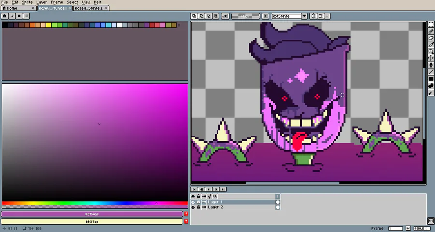Toggle visibility of Layer 2

193,207
